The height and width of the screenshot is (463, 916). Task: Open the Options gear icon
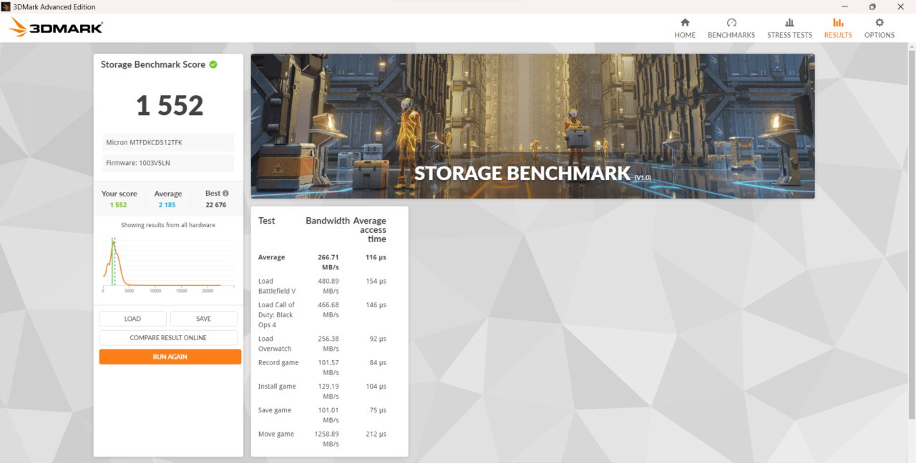click(880, 23)
